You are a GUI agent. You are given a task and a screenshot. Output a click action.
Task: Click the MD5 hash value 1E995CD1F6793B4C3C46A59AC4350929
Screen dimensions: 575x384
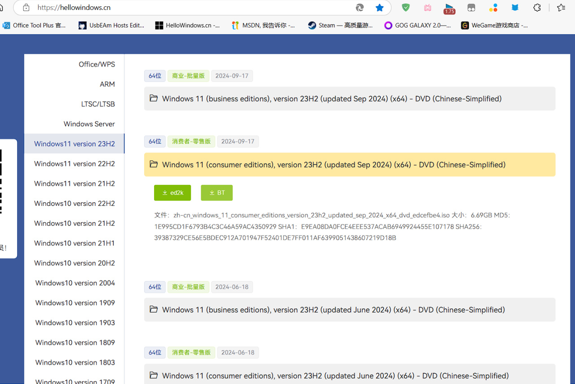pyautogui.click(x=215, y=227)
